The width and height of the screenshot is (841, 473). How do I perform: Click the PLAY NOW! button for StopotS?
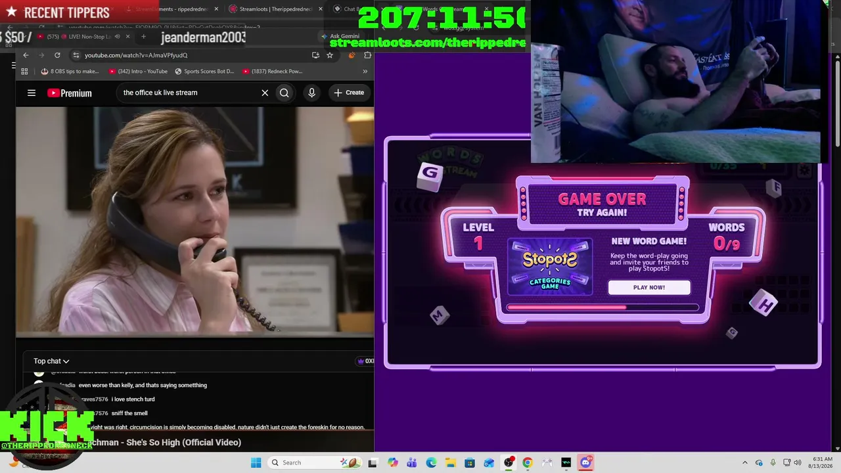coord(649,288)
